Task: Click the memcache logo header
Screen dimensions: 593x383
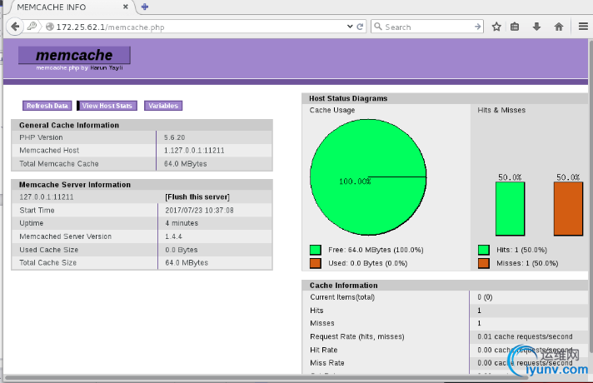Action: point(74,55)
